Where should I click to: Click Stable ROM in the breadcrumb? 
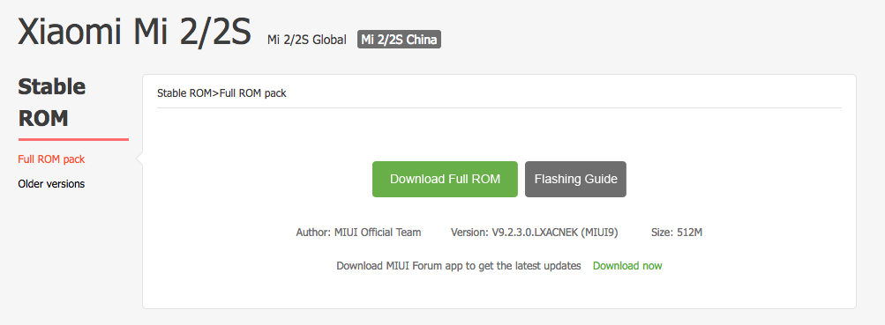point(184,93)
